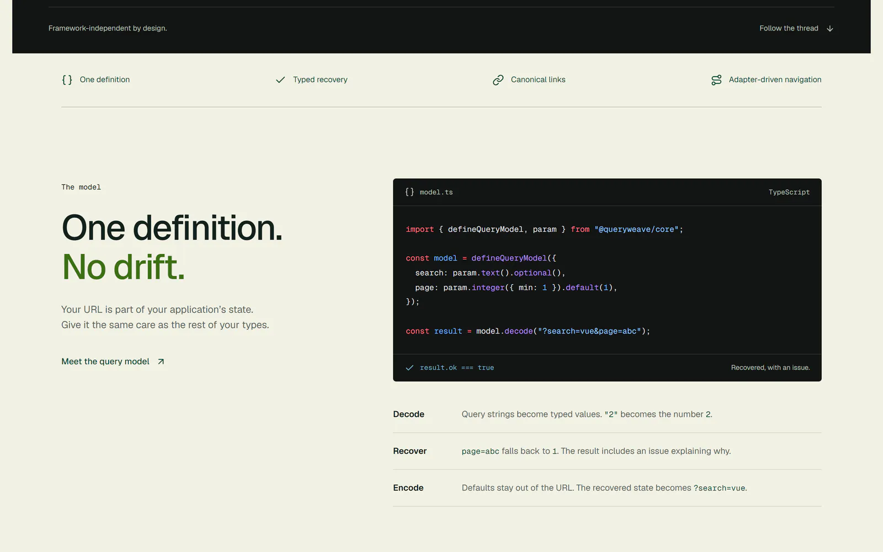Click the checkmark icon beside result.ok
The image size is (883, 552).
click(x=409, y=368)
